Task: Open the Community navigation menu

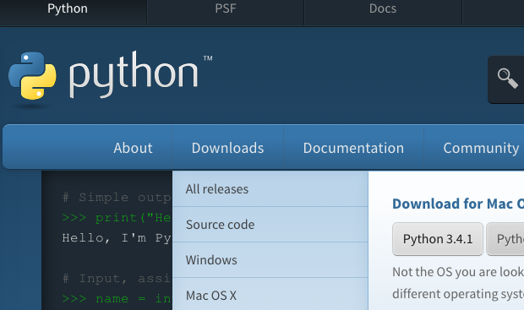Action: pos(481,148)
